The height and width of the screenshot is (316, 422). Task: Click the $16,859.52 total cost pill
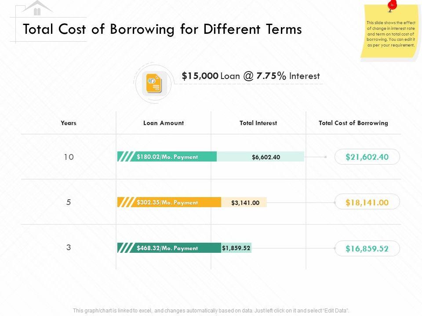click(367, 248)
